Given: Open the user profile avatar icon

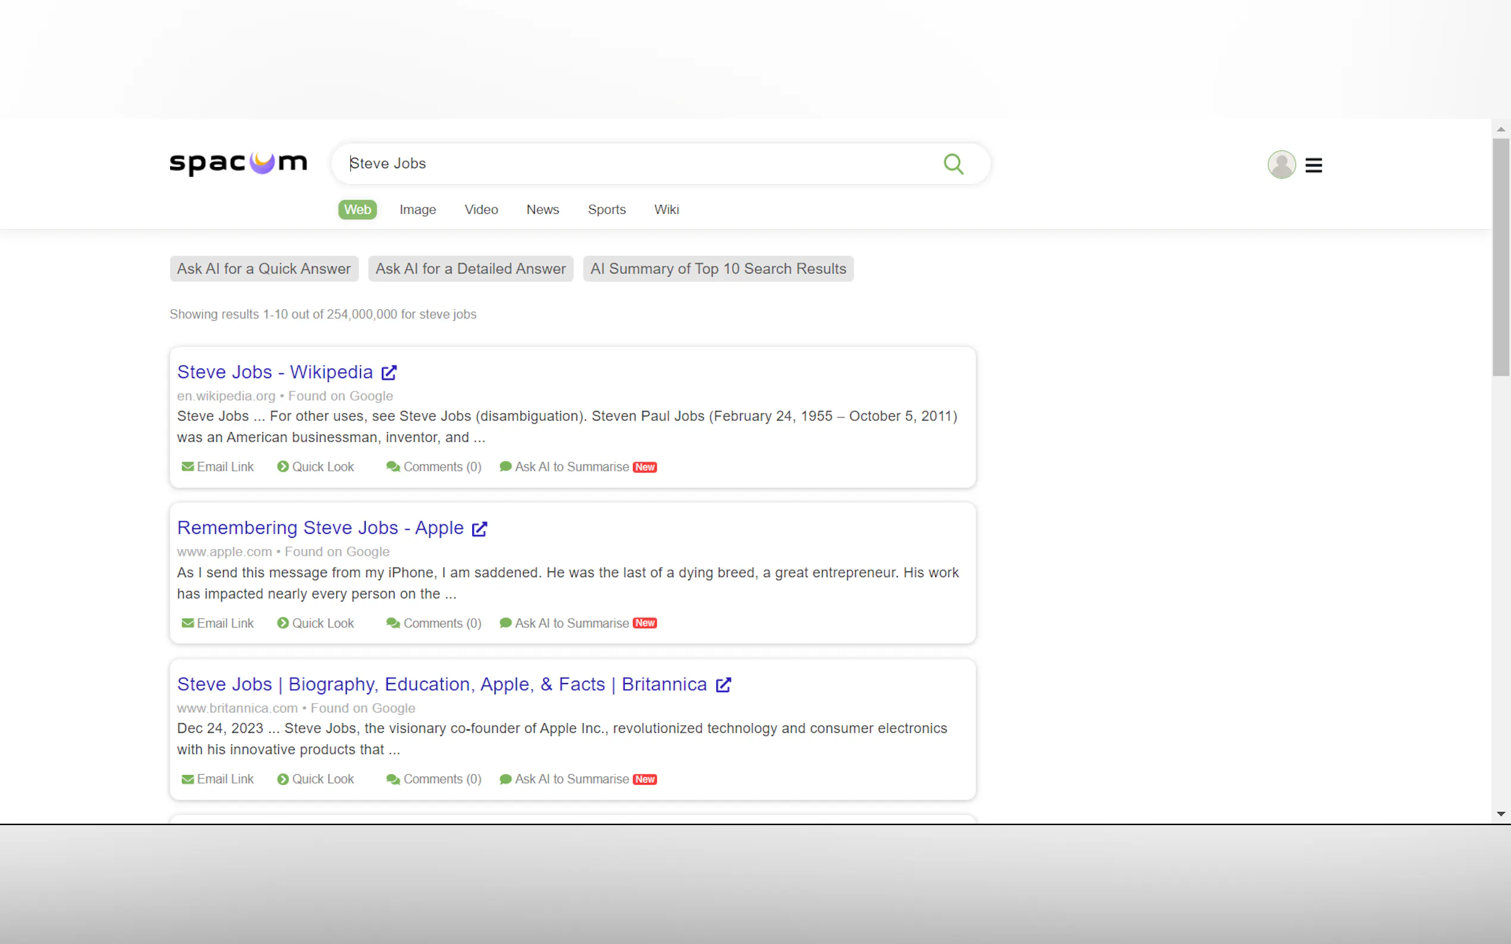Looking at the screenshot, I should click(x=1281, y=165).
